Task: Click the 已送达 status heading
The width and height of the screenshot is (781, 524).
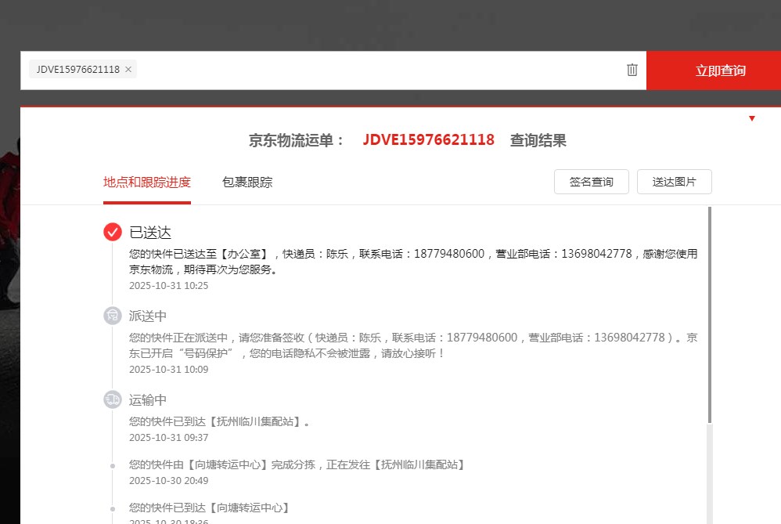Action: click(150, 233)
